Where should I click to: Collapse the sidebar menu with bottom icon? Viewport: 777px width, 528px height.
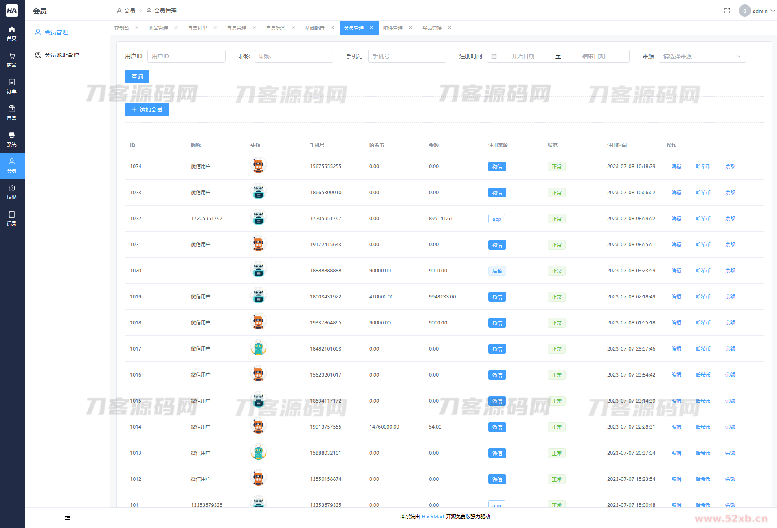pos(68,518)
